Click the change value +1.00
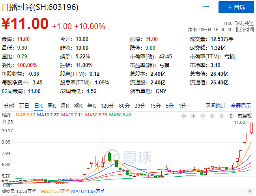Viewport: 256px width, 196px height. pyautogui.click(x=62, y=26)
